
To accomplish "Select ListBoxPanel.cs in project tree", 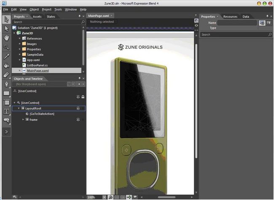I will (37, 65).
